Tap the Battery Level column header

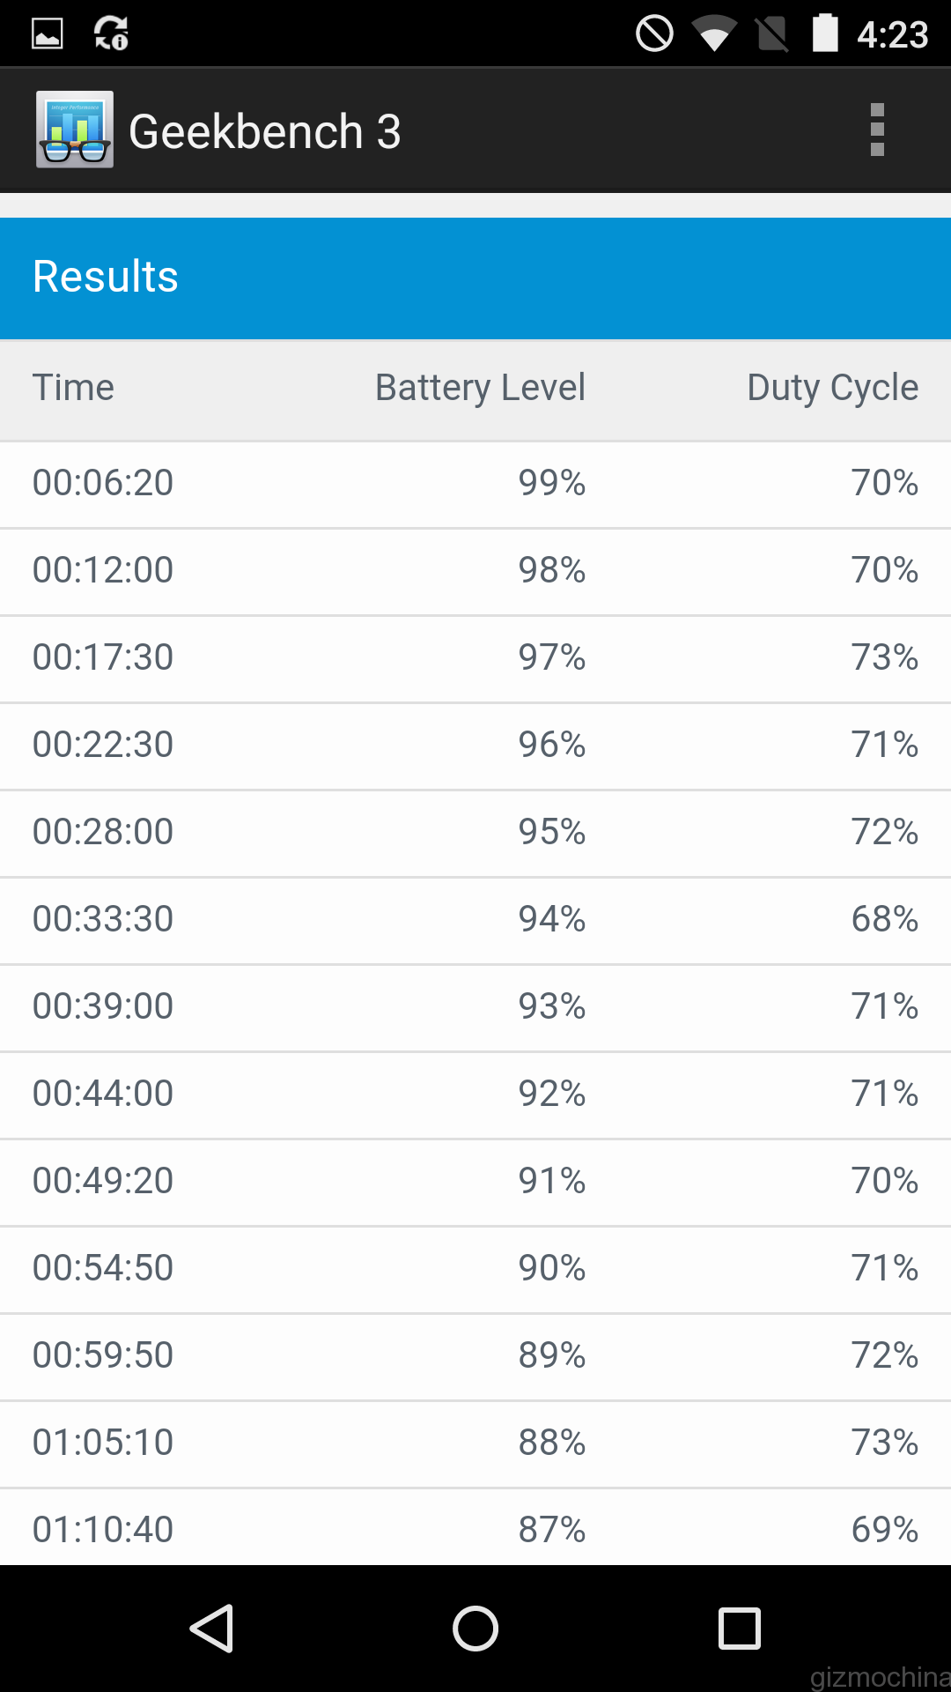[x=480, y=388]
